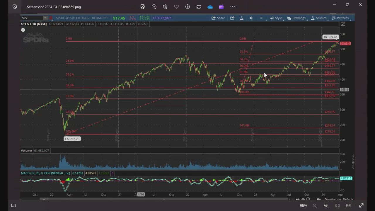Screen dimensions: 375x211
Task: Click the Print icon
Action: click(x=199, y=7)
